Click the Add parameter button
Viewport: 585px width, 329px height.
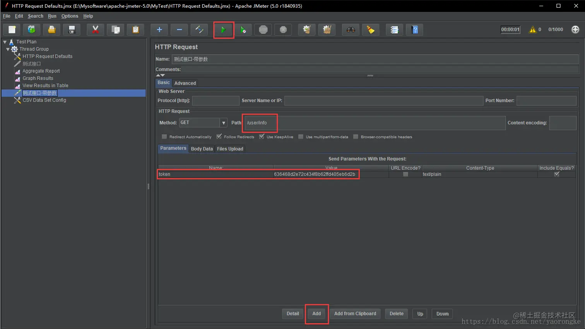(x=316, y=314)
